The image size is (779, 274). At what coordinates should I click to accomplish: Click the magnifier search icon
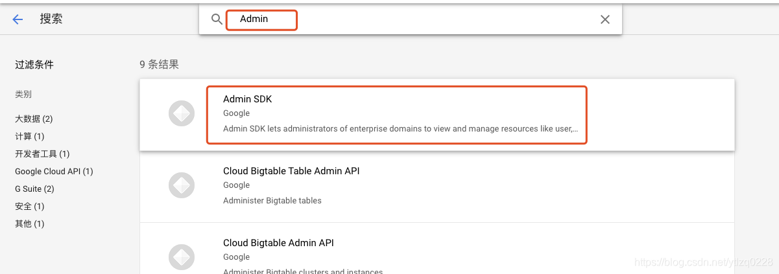[217, 19]
